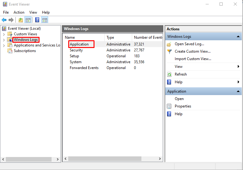The image size is (243, 170).
Task: Click the Custom Views folder icon
Action: (10, 34)
